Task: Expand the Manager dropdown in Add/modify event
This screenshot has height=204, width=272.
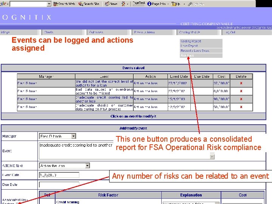Action: 74,136
